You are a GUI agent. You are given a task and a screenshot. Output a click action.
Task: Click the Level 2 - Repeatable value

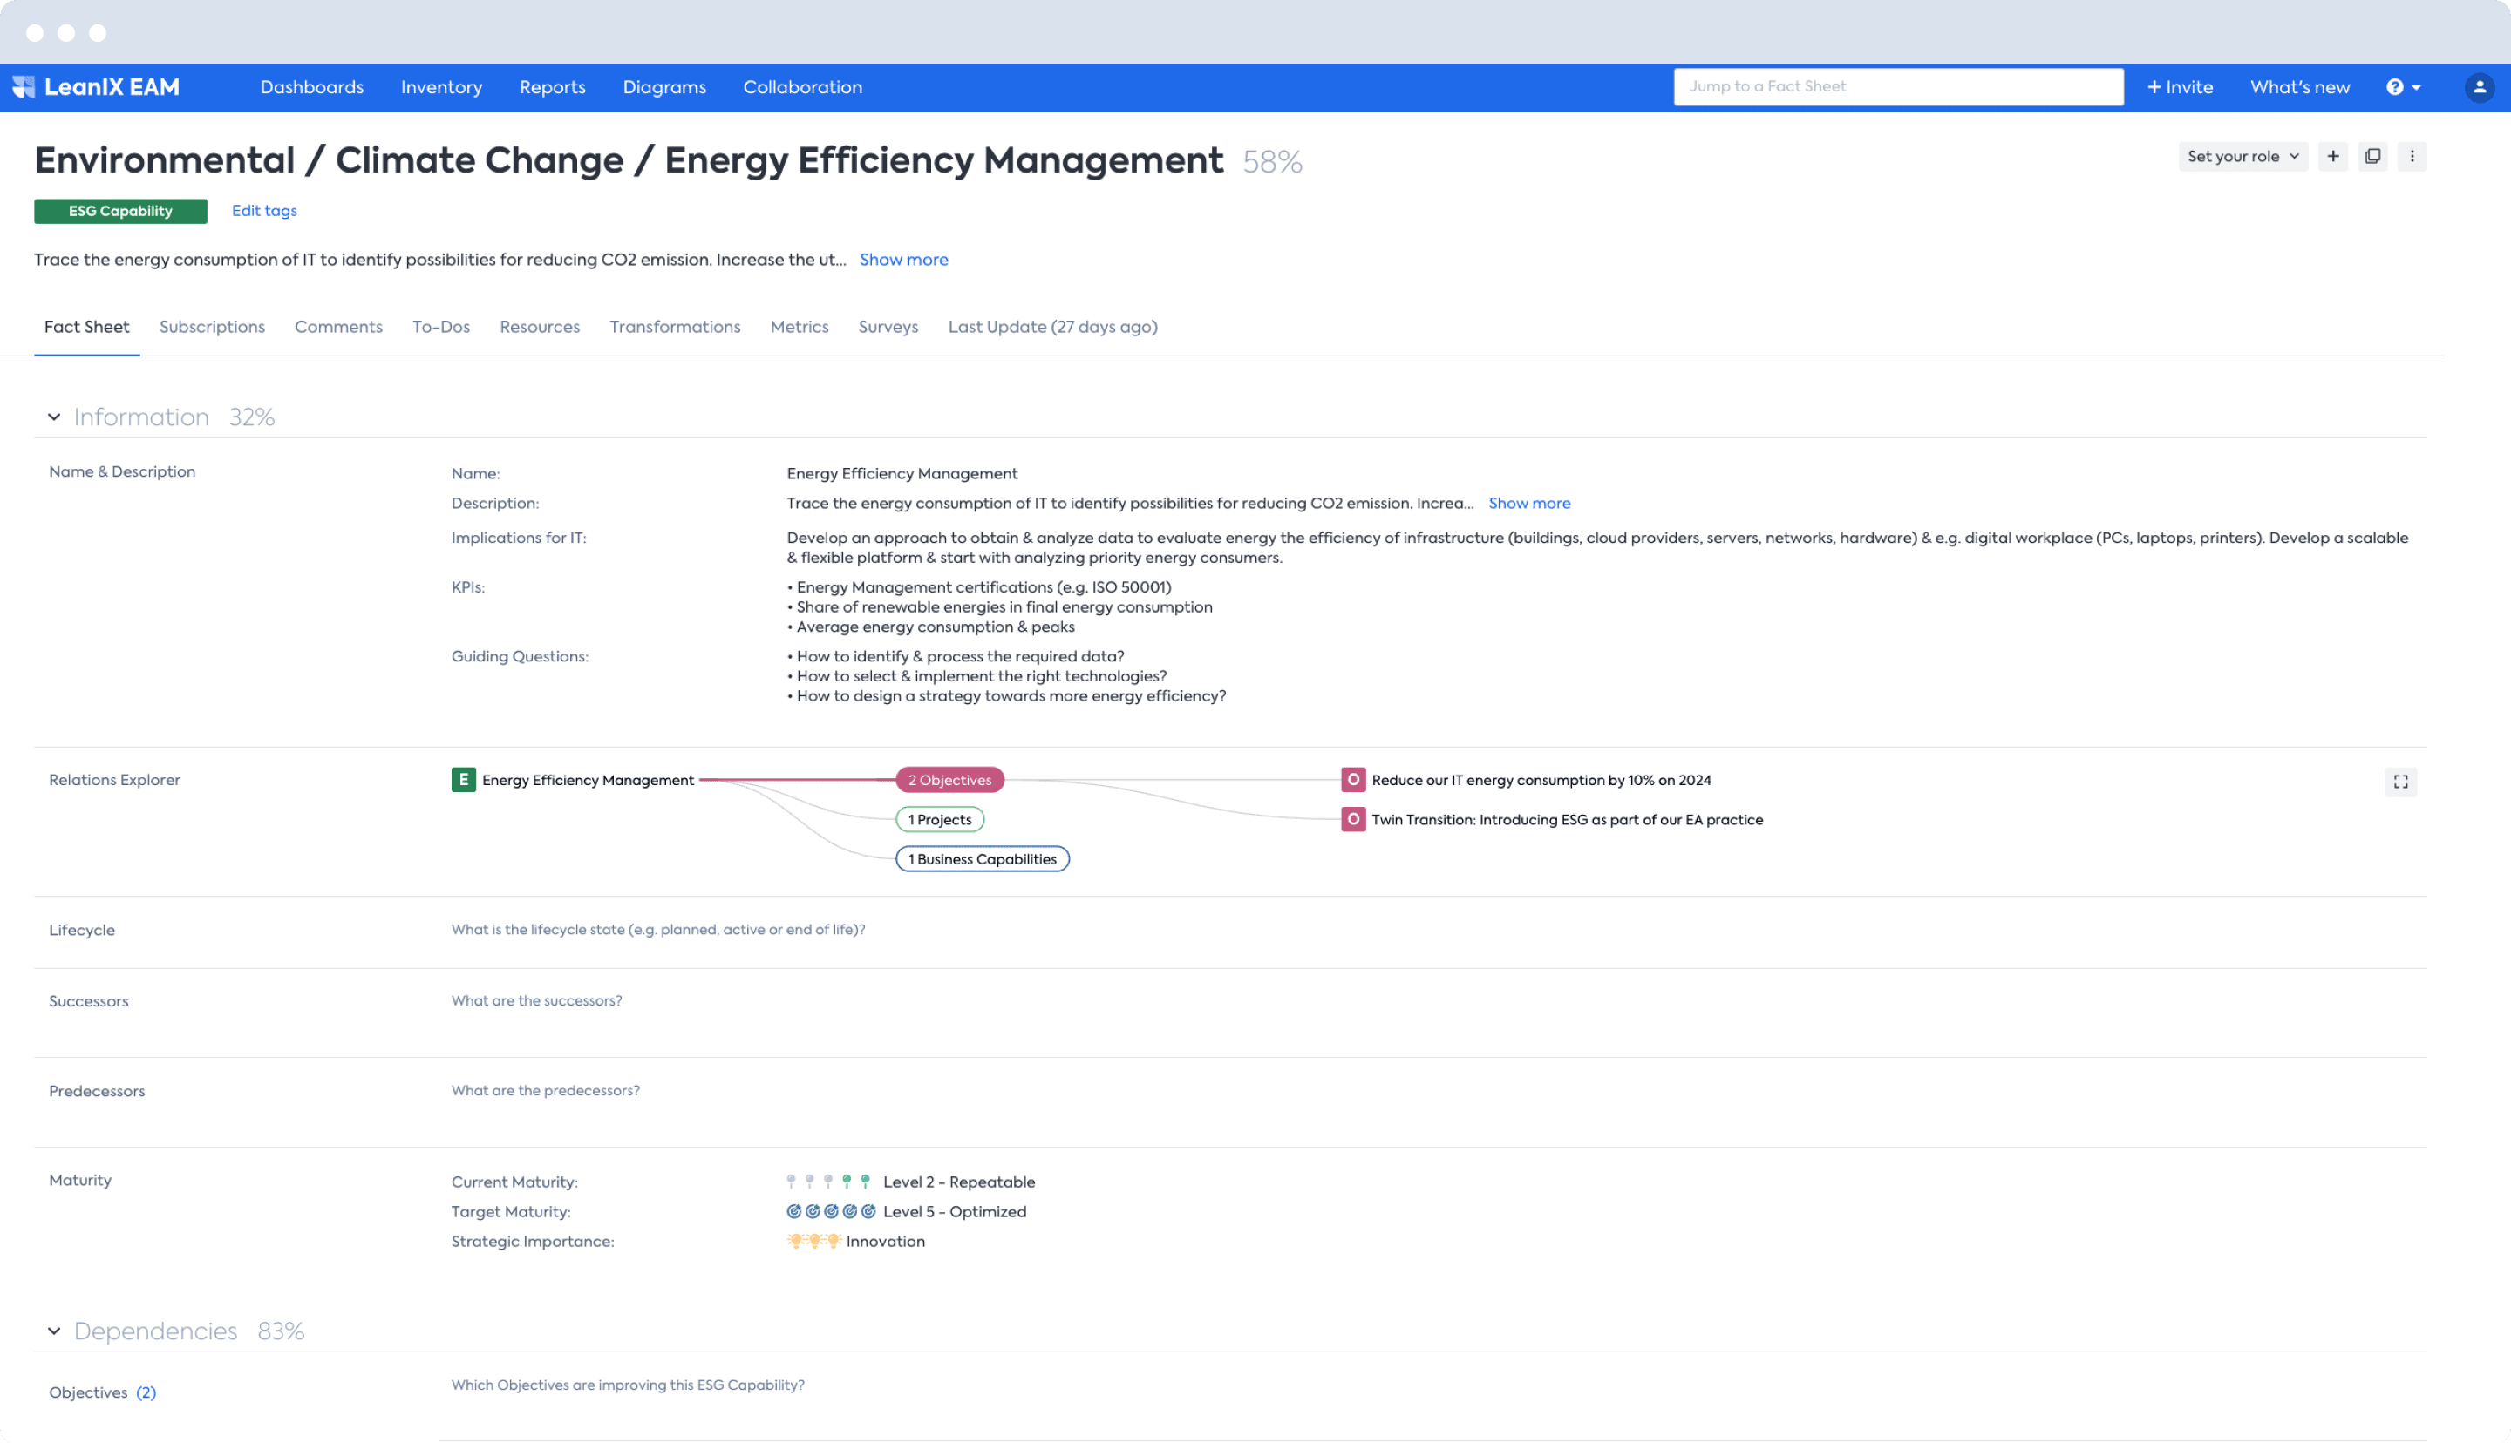pos(958,1182)
